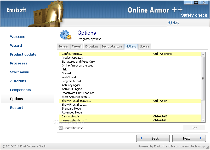
Task: Open the Start menu section
Action: (20, 72)
